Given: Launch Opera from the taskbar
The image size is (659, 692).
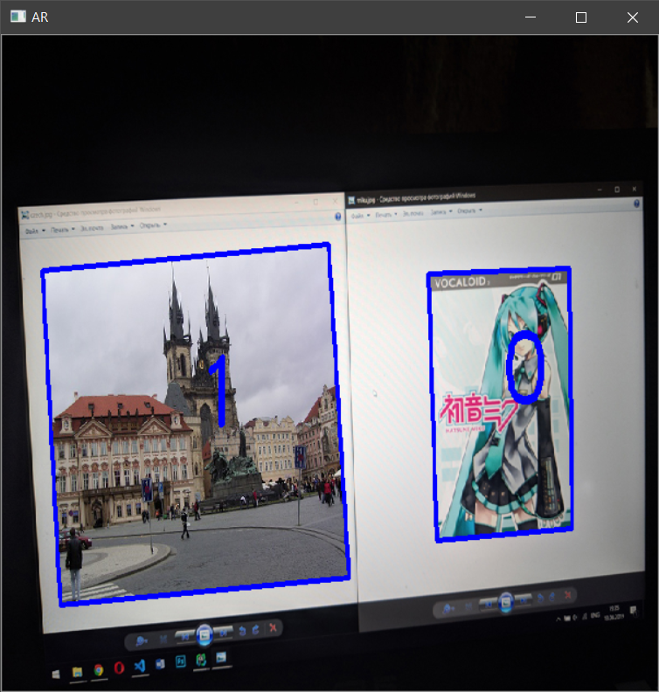Looking at the screenshot, I should [119, 668].
